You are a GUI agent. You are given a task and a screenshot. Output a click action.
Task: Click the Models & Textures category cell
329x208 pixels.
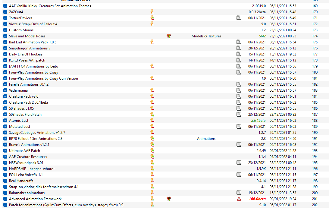click(206, 36)
